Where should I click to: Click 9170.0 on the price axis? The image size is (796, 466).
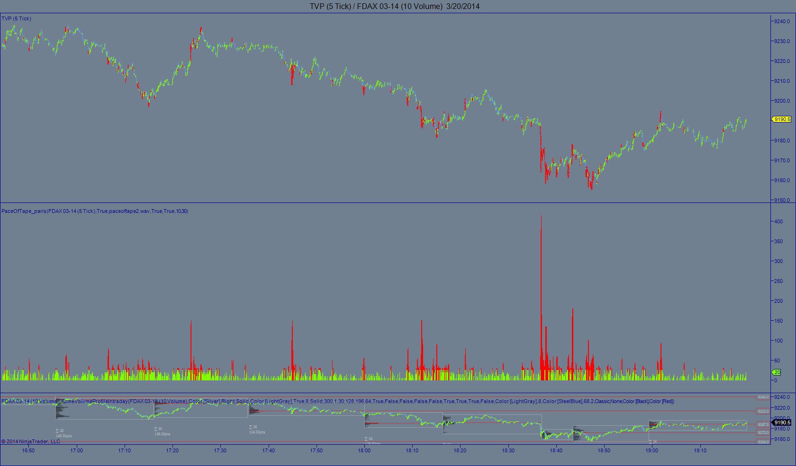[x=782, y=160]
